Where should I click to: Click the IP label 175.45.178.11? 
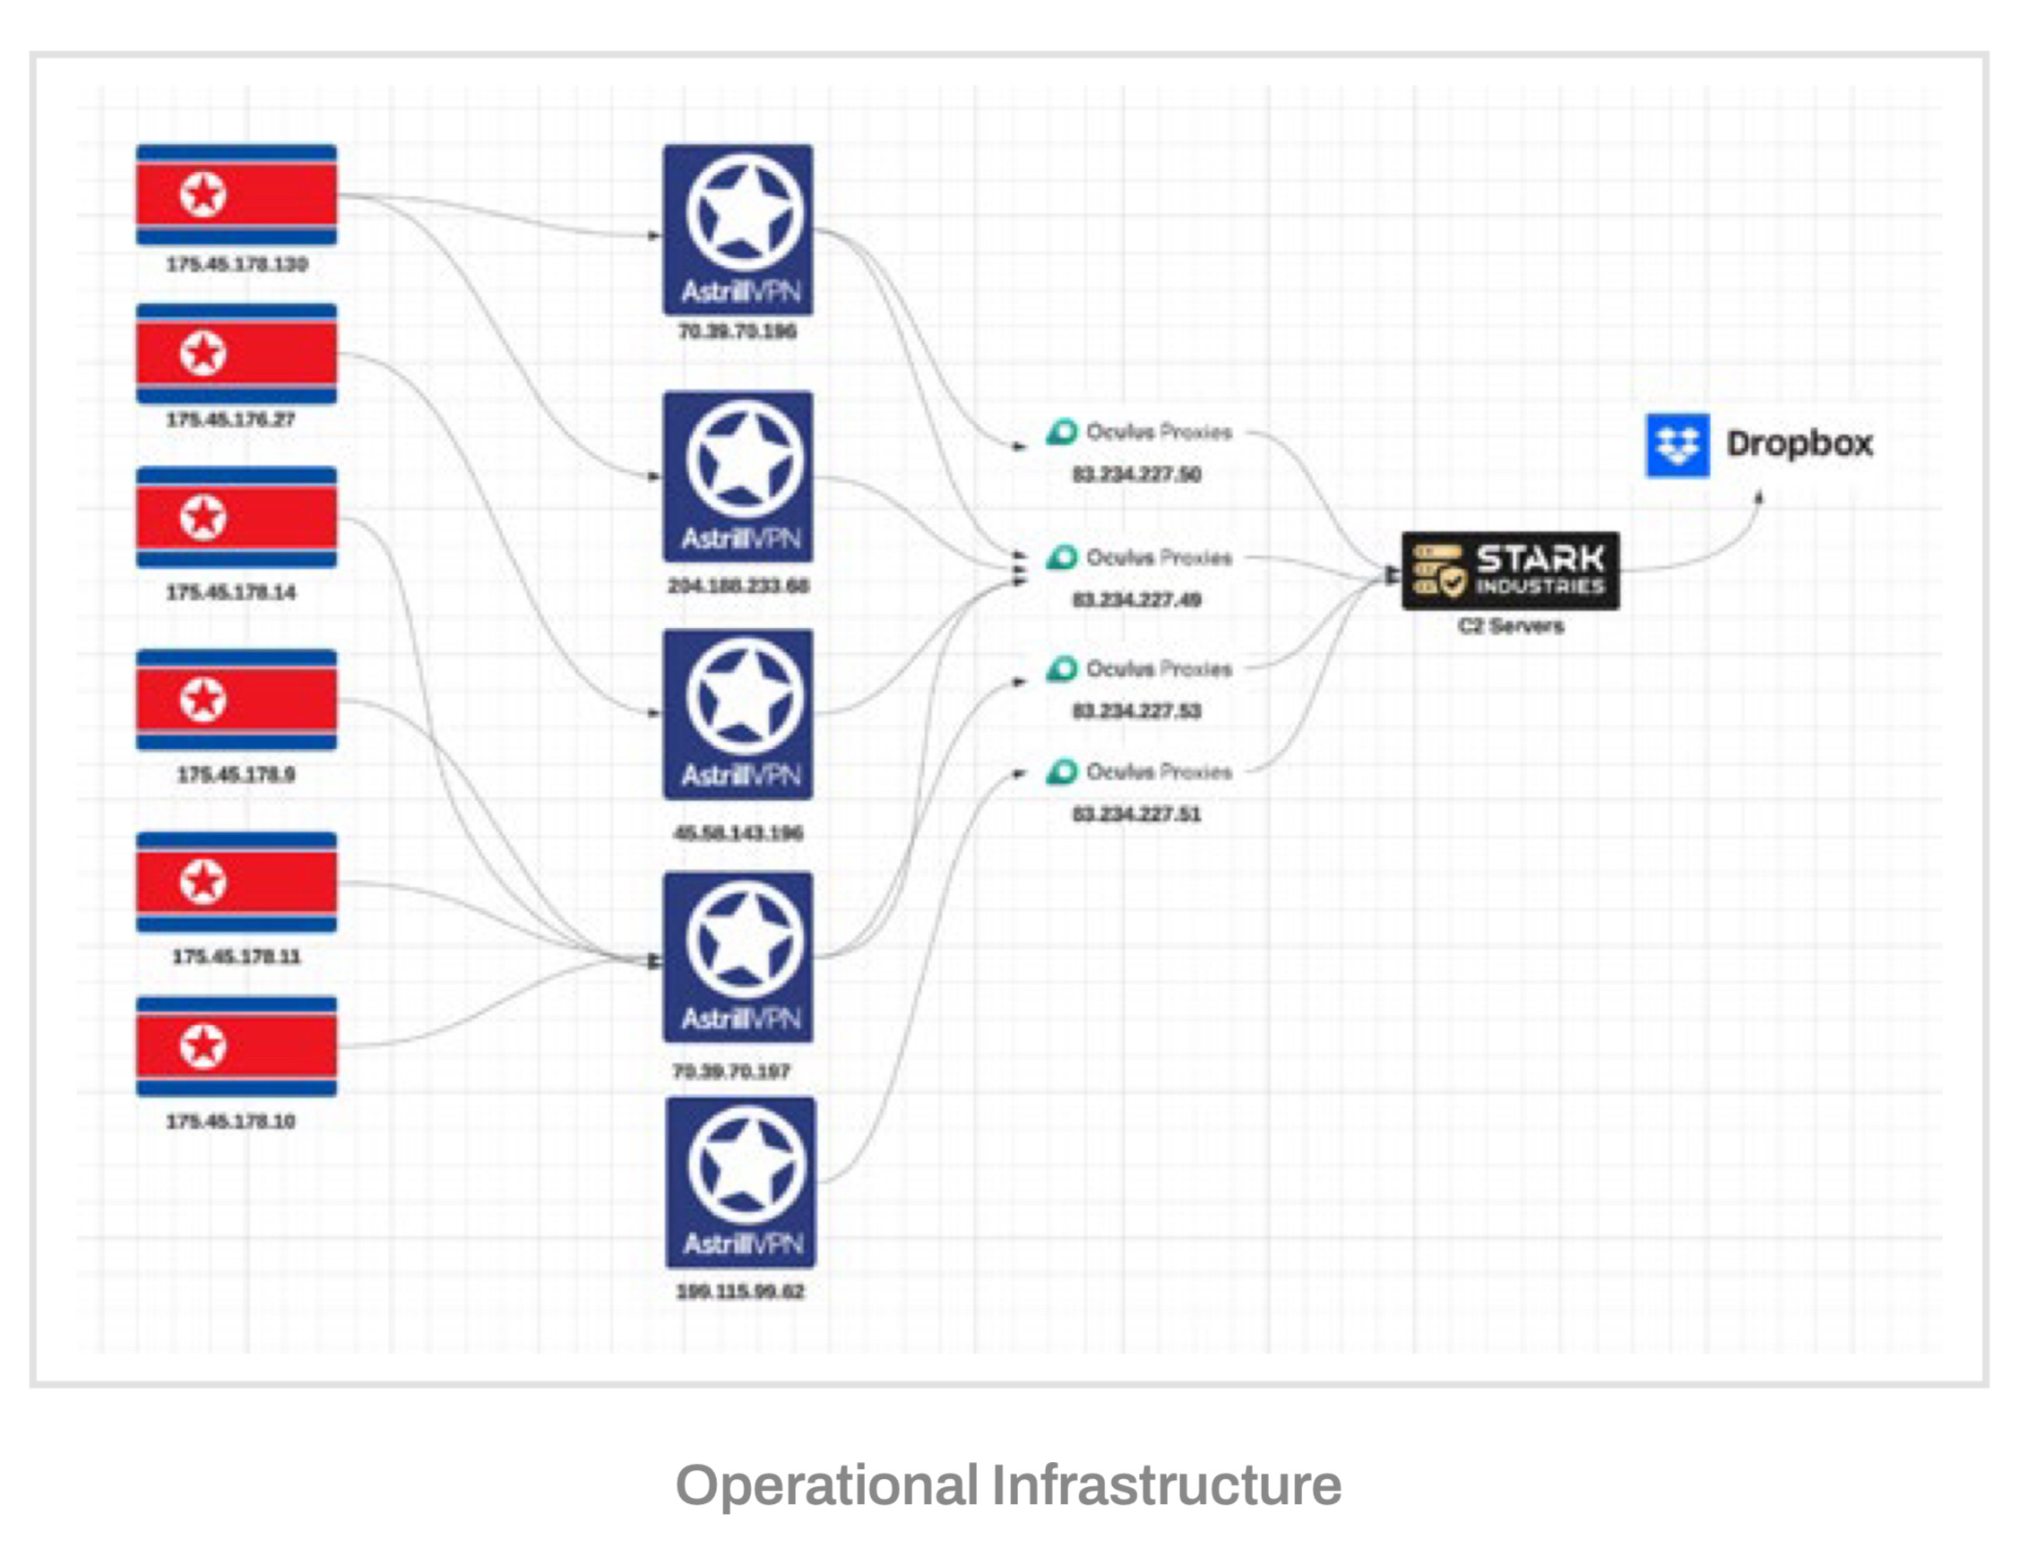click(x=236, y=958)
